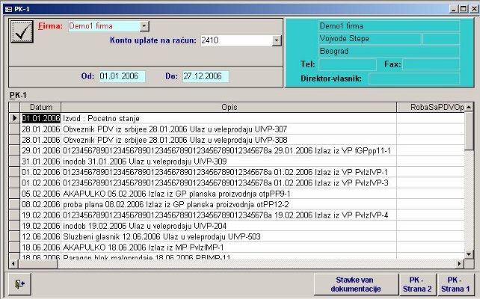
Task: Open the Firma dropdown list
Action: (144, 26)
